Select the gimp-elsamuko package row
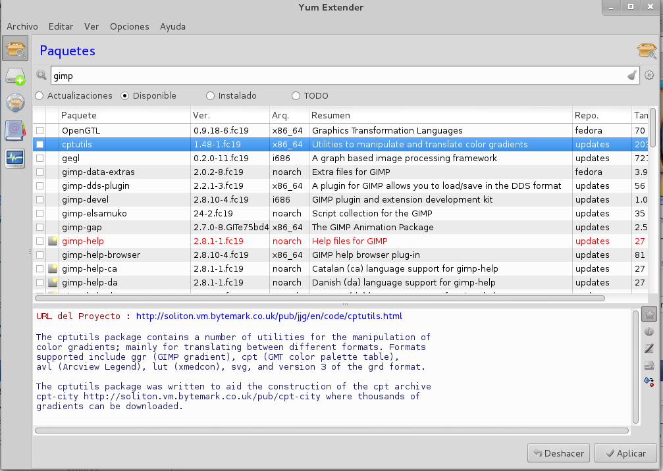Screen dimensions: 663x471 pos(340,213)
